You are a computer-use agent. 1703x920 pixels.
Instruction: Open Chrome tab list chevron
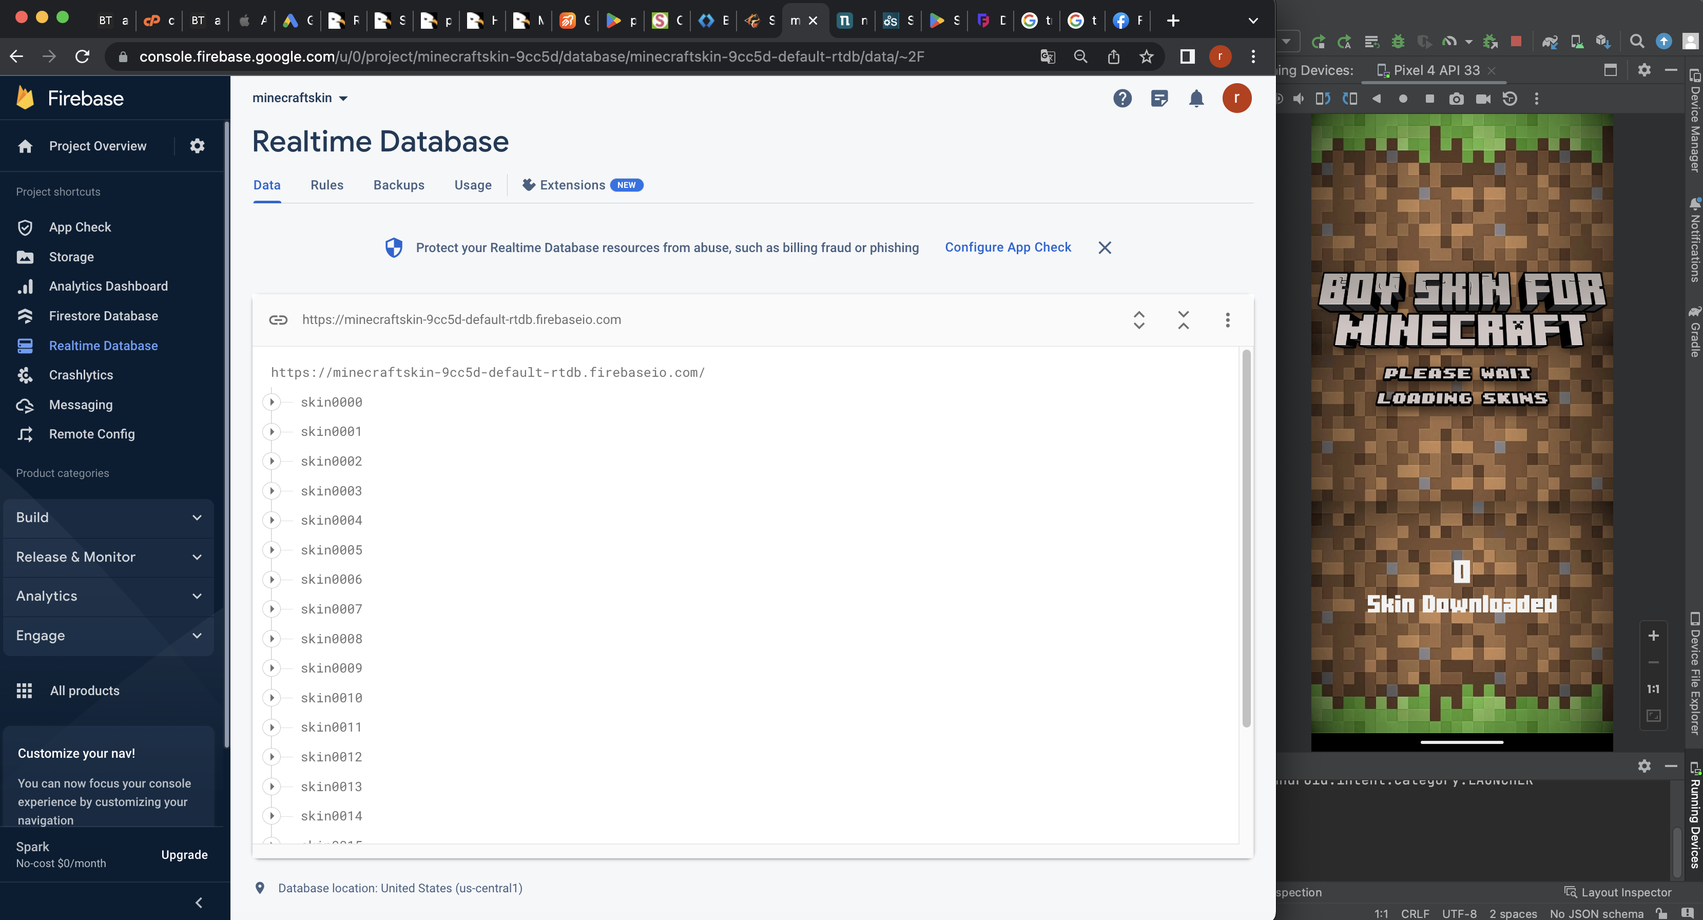1252,21
